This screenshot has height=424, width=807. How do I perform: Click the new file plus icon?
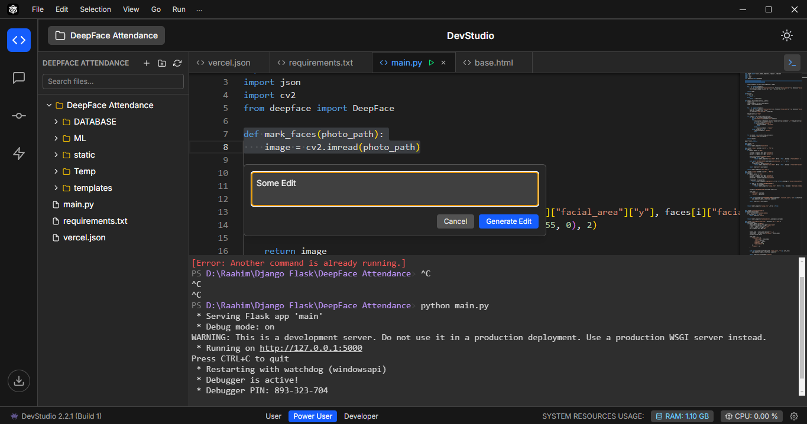coord(147,63)
